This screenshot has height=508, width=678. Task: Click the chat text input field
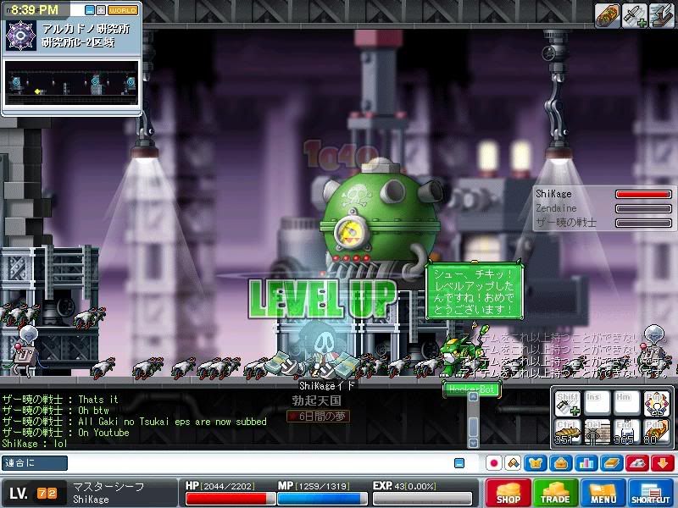[x=259, y=463]
